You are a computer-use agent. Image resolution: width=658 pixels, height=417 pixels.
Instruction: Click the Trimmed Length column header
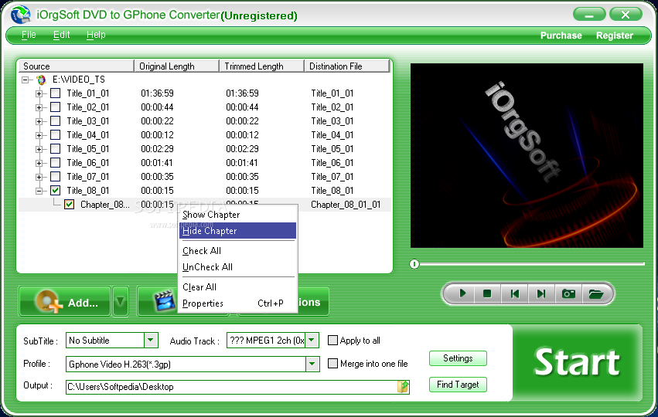coord(262,66)
